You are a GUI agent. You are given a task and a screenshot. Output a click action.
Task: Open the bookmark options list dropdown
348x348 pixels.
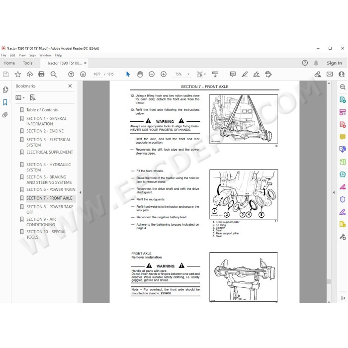20,97
